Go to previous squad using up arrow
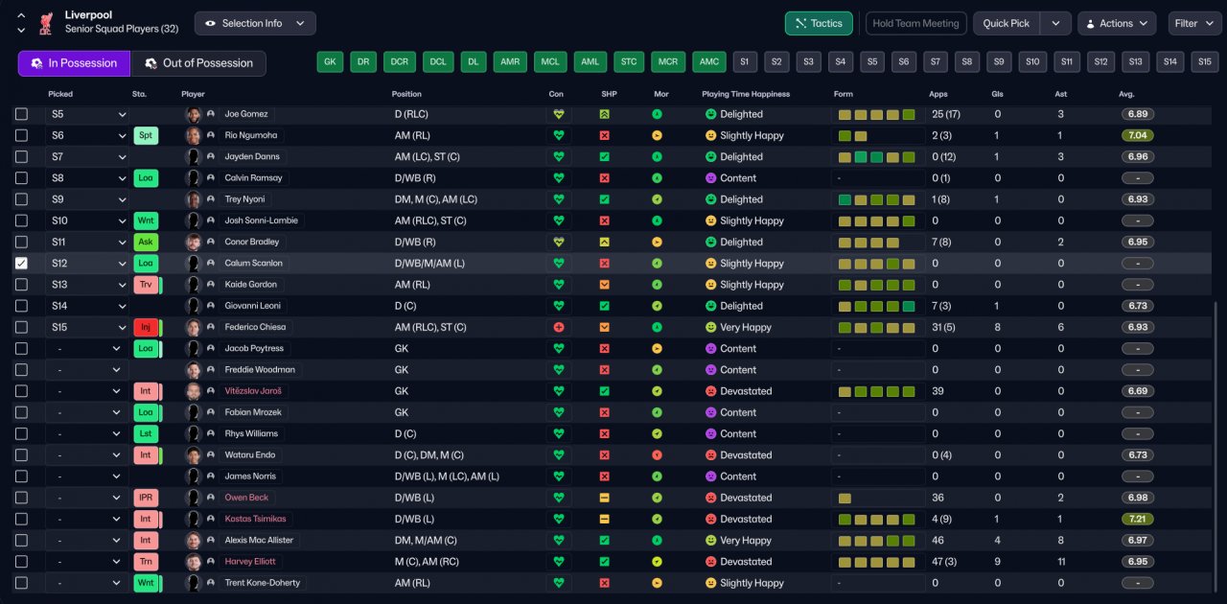This screenshot has width=1227, height=604. click(x=21, y=15)
